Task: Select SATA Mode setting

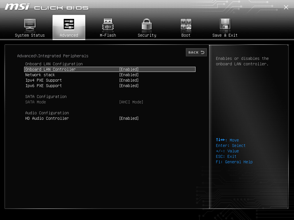Action: 36,102
